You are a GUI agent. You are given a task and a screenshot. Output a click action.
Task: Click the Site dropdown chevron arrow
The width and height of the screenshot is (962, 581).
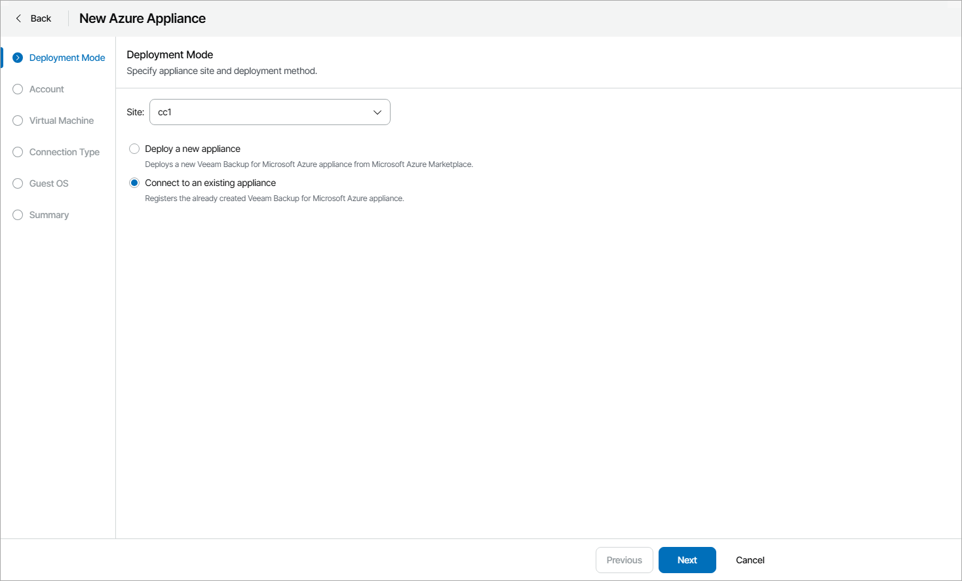click(377, 112)
